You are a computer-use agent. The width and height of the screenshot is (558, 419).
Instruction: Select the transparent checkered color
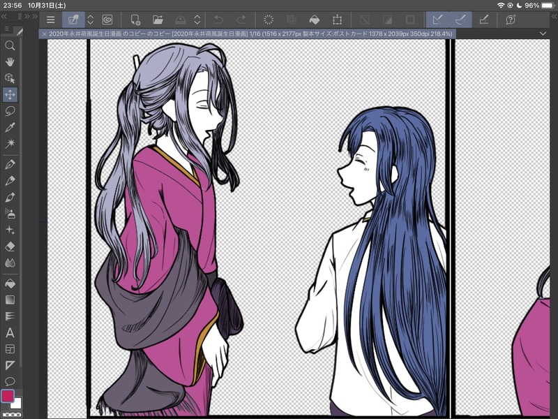[11, 415]
